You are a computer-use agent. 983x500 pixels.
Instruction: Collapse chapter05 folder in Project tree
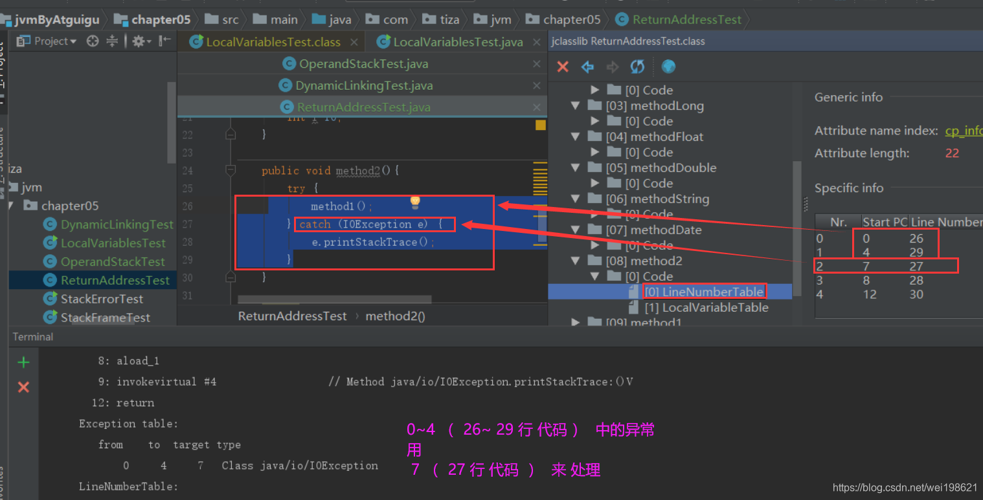coord(10,206)
